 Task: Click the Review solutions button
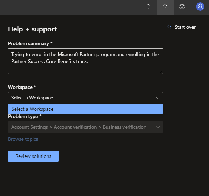33,156
